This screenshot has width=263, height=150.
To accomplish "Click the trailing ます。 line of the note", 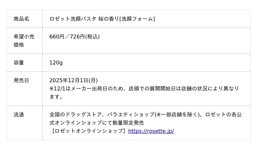I will 56,97.
